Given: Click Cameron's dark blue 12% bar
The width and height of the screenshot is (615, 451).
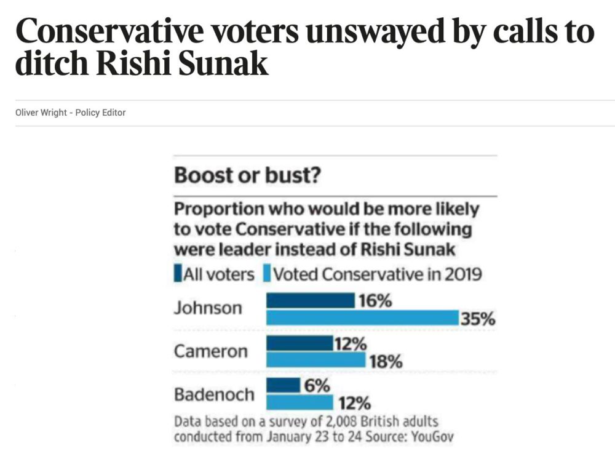Looking at the screenshot, I should coord(299,344).
